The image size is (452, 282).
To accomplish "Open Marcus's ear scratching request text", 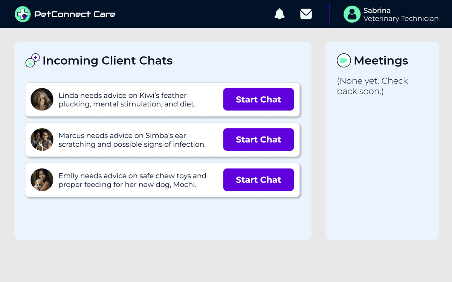I will (x=132, y=140).
